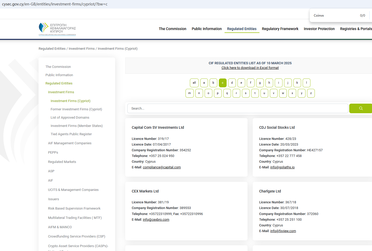Open The Commission in sidebar
The width and height of the screenshot is (372, 251).
[58, 67]
